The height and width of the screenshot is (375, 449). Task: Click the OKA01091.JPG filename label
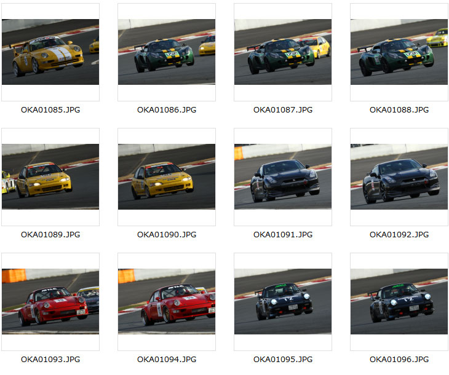point(283,235)
